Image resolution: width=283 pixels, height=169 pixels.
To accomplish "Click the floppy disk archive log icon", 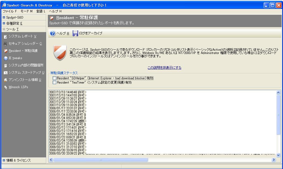I will [75, 33].
